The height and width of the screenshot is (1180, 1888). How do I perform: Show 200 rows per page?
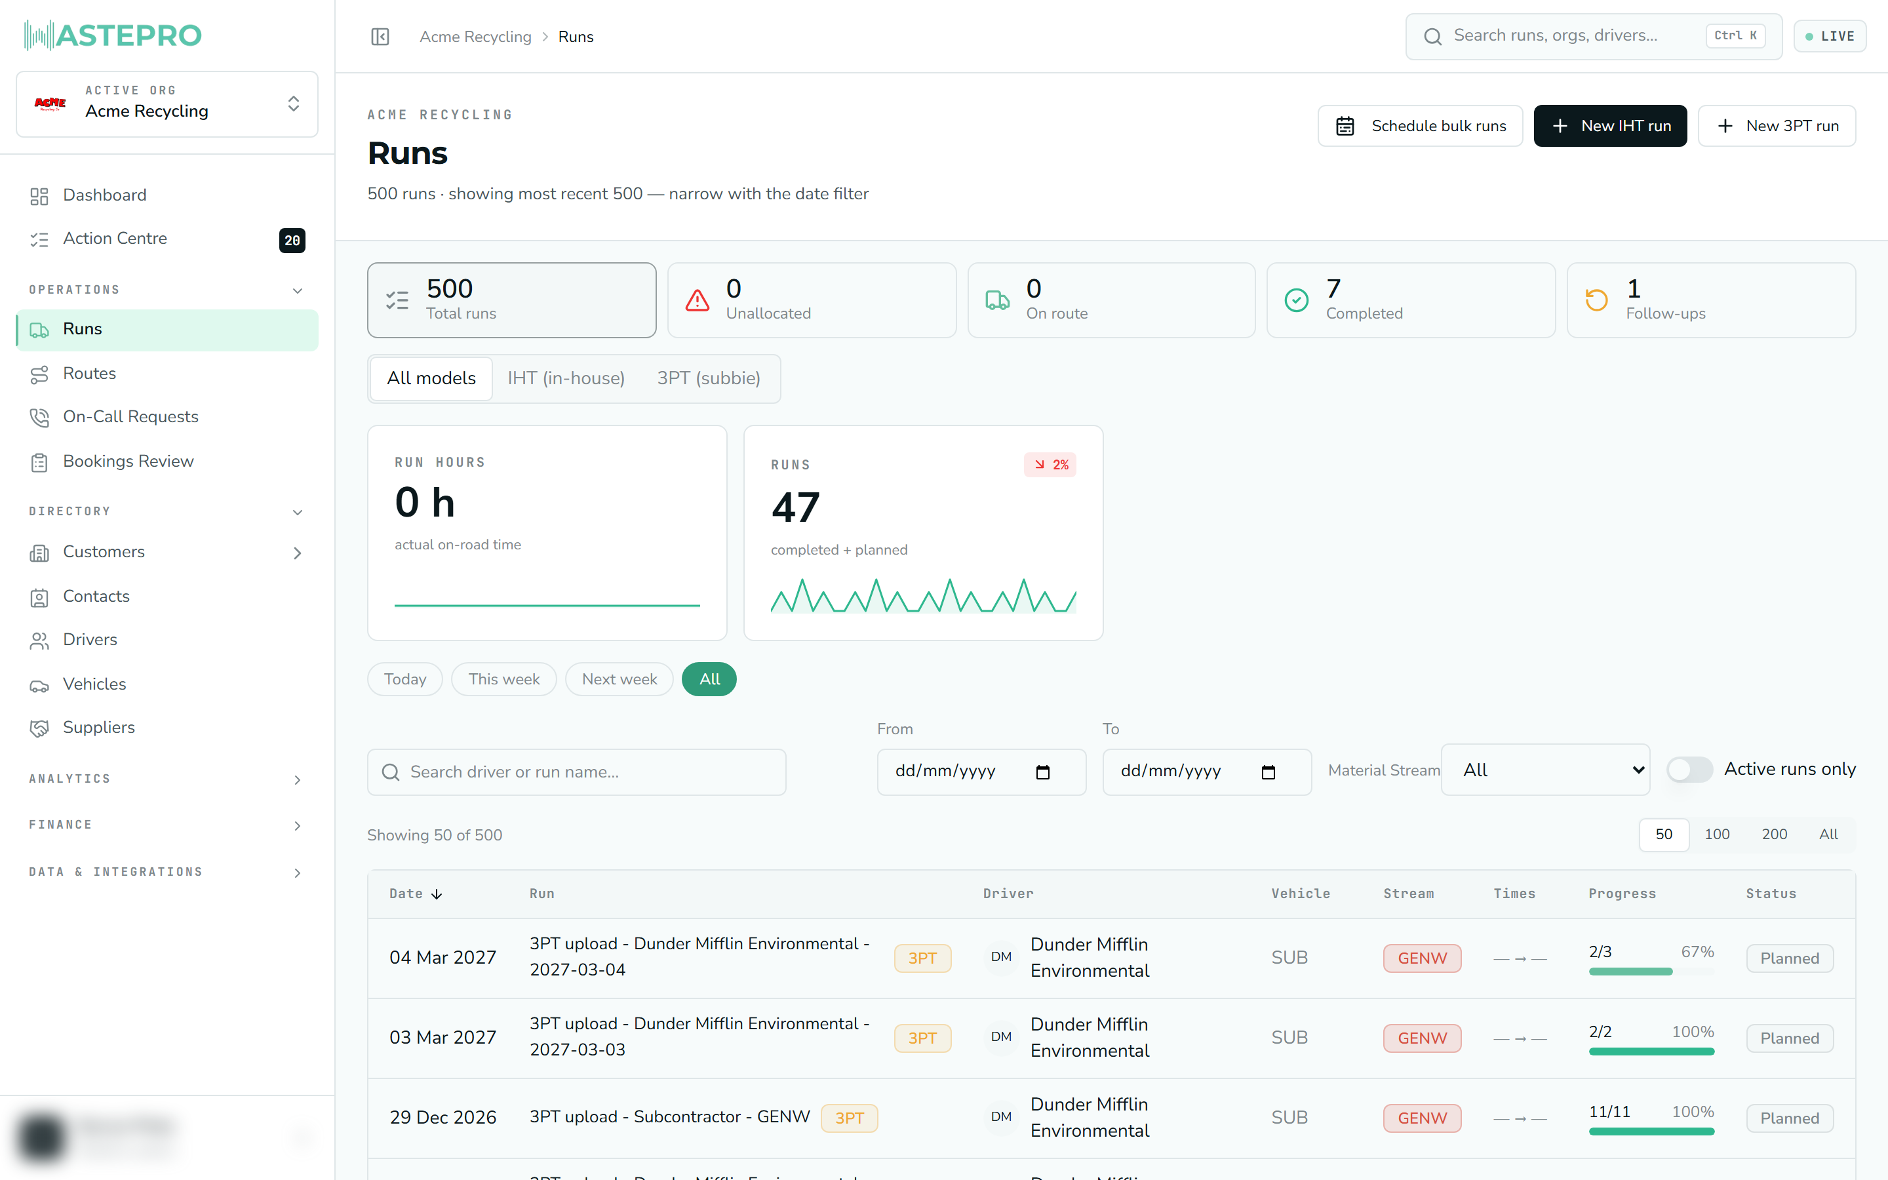tap(1774, 835)
